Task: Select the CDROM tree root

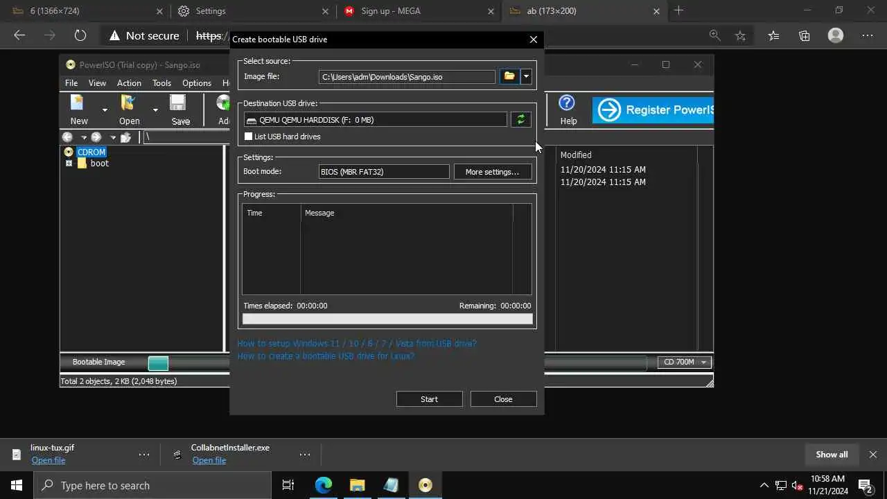Action: point(91,152)
